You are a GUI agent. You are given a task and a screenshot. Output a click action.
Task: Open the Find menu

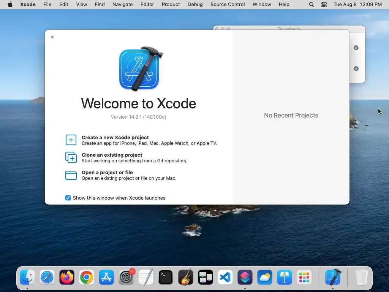(100, 5)
